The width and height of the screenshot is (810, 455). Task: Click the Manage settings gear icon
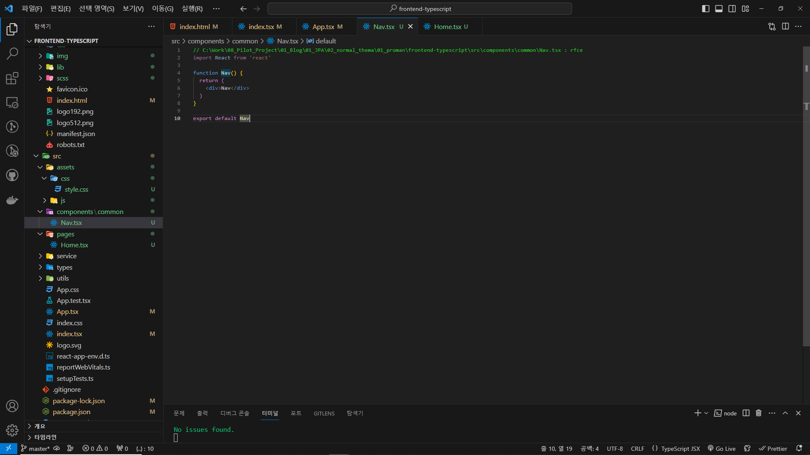click(x=12, y=430)
